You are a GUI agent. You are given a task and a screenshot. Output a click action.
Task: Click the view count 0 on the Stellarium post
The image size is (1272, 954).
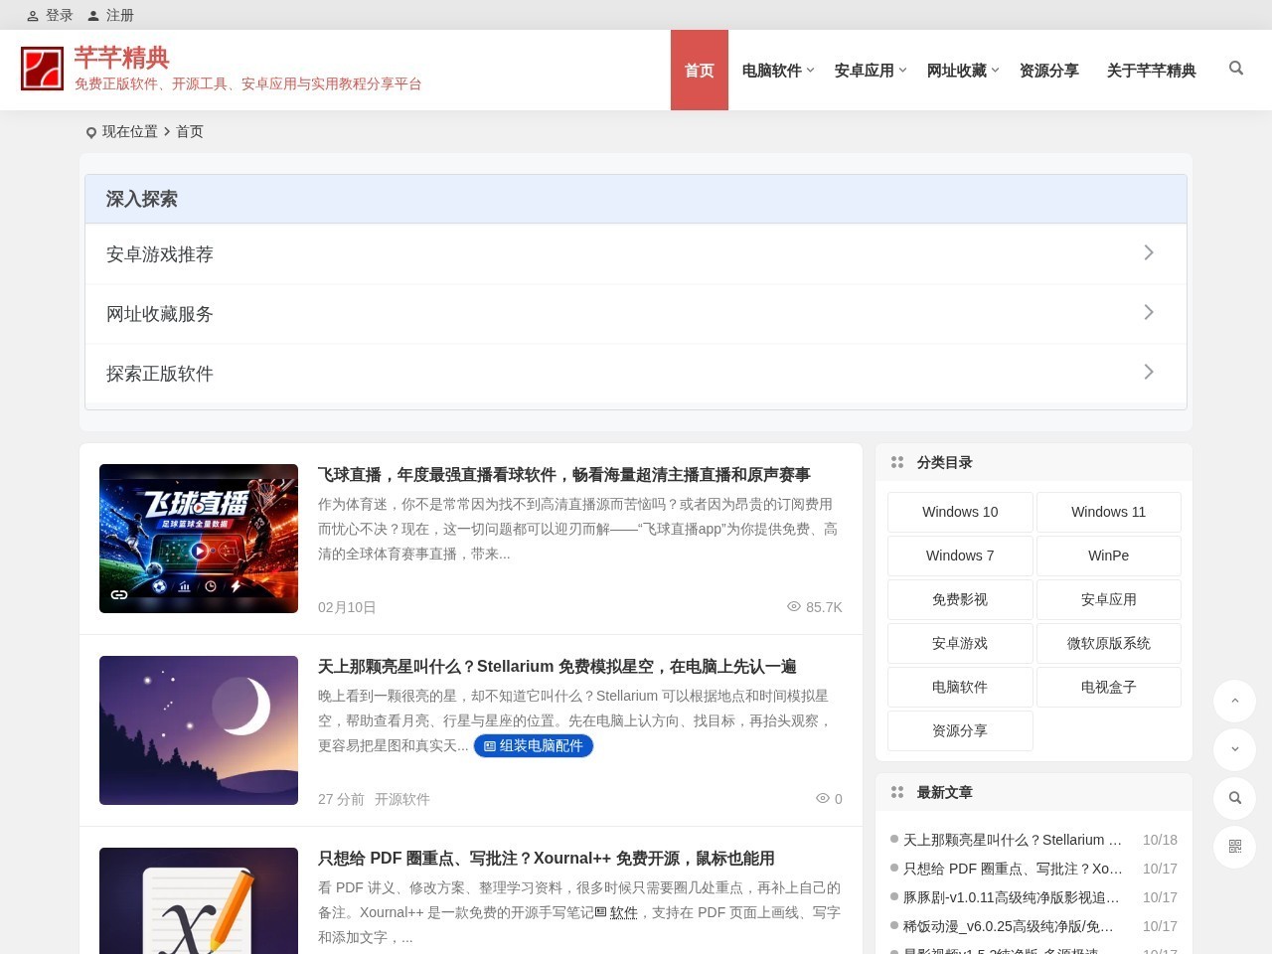point(829,799)
